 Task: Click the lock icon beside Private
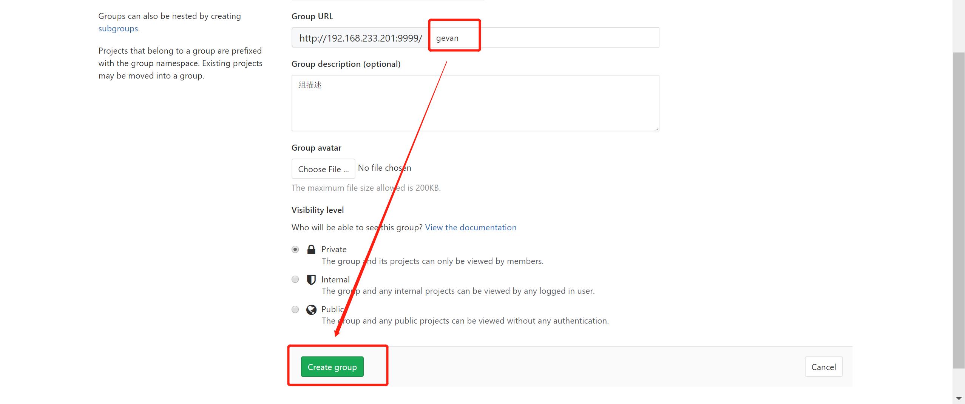click(311, 250)
